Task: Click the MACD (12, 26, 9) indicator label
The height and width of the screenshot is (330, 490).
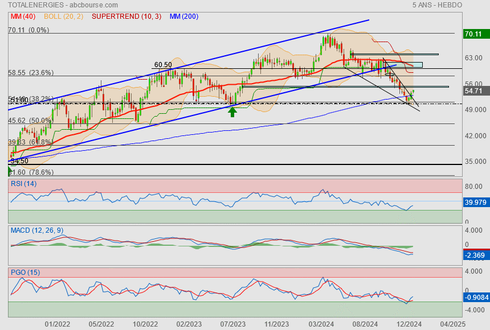Action: tap(37, 230)
